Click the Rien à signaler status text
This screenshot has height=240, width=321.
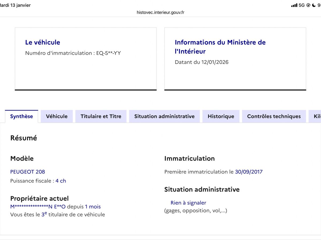(x=188, y=203)
